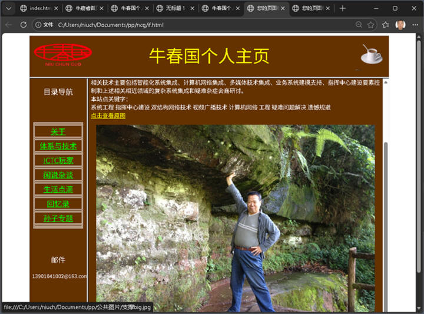Click the 邮件 label in sidebar
The width and height of the screenshot is (424, 314).
(x=58, y=260)
